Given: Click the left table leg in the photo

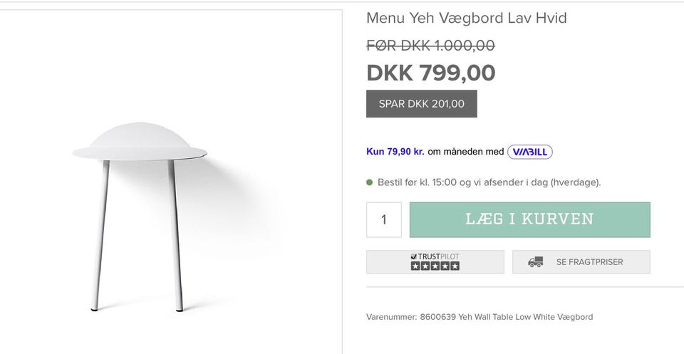Looking at the screenshot, I should [100, 236].
